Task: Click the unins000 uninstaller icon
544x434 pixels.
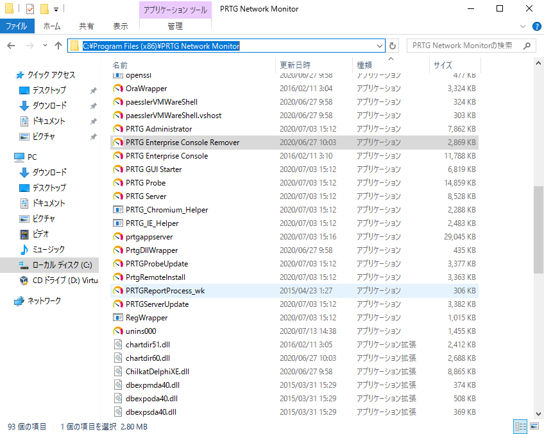Action: [118, 331]
